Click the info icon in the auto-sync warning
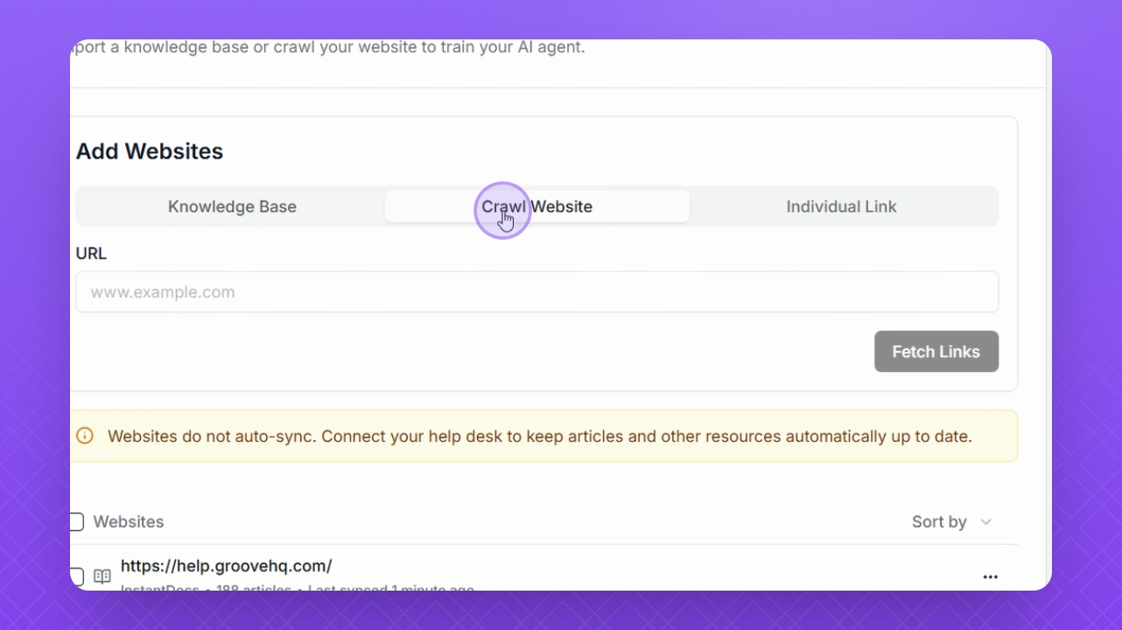This screenshot has width=1122, height=630. tap(85, 436)
